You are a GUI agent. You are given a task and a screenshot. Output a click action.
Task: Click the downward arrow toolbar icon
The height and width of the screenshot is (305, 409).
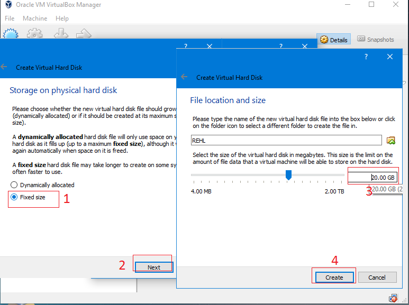tap(61, 34)
